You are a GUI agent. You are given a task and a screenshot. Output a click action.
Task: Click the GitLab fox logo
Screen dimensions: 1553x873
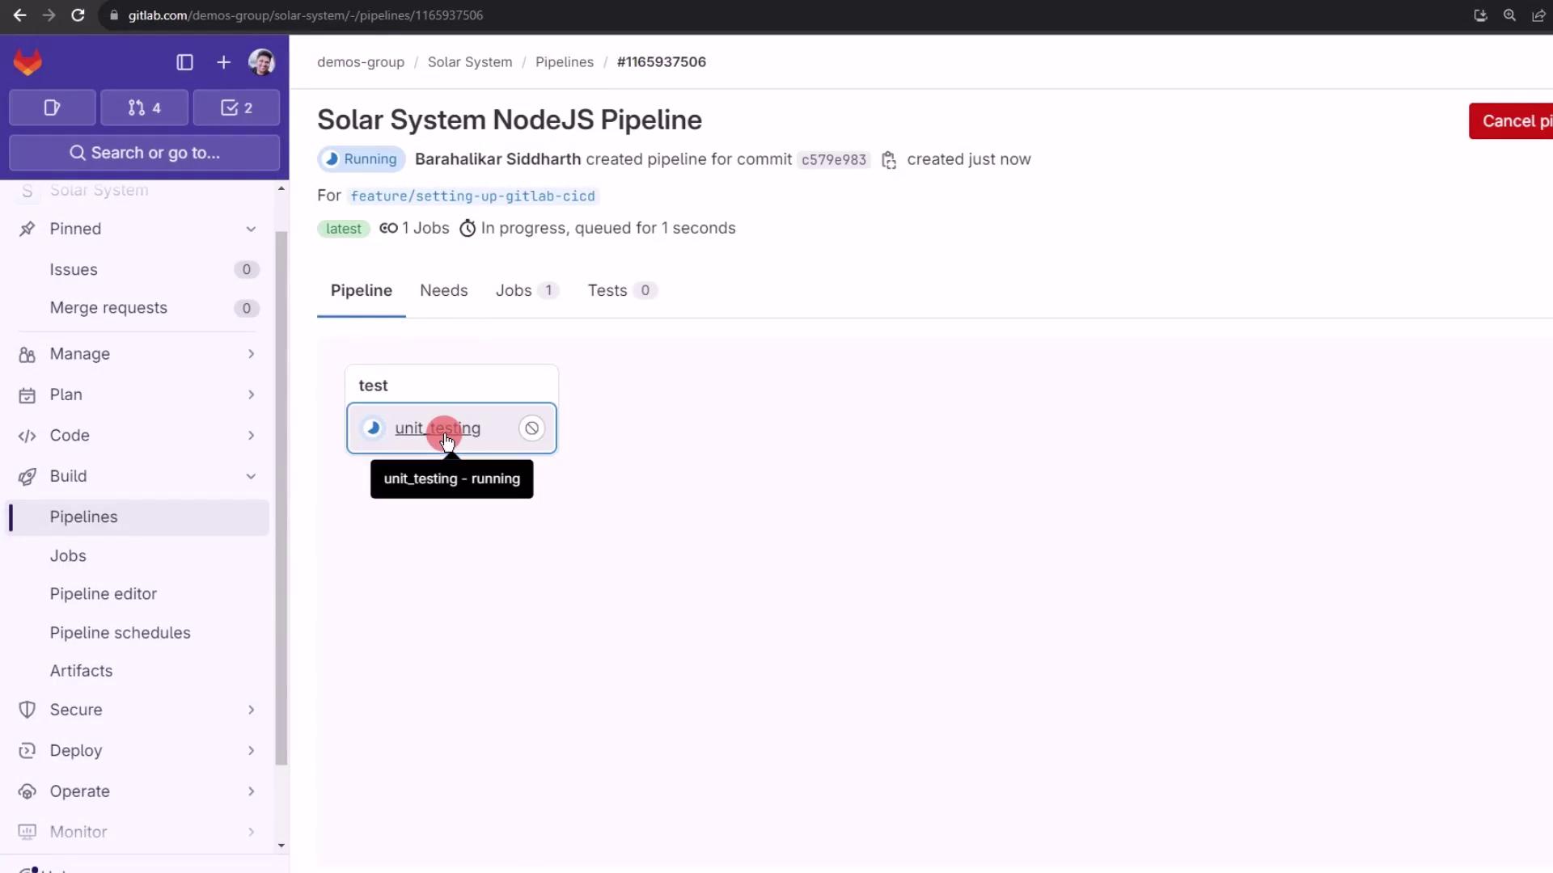[28, 62]
